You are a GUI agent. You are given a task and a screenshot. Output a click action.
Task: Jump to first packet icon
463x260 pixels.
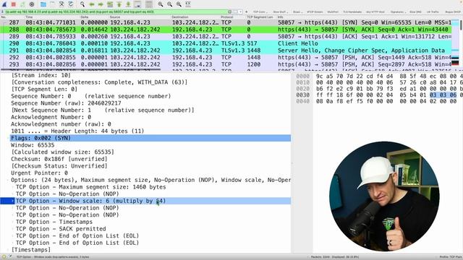[x=119, y=4]
